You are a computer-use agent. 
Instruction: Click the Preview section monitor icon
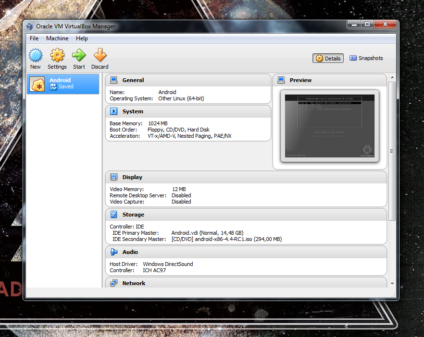pos(281,80)
